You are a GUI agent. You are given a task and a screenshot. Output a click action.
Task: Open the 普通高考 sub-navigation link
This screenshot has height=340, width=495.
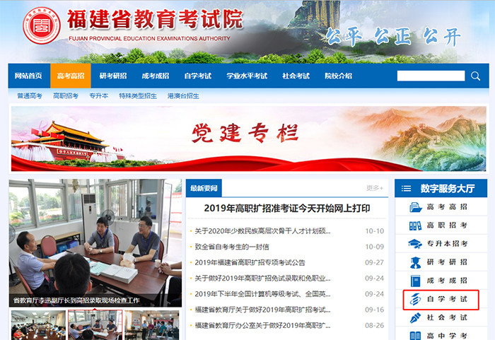point(30,95)
